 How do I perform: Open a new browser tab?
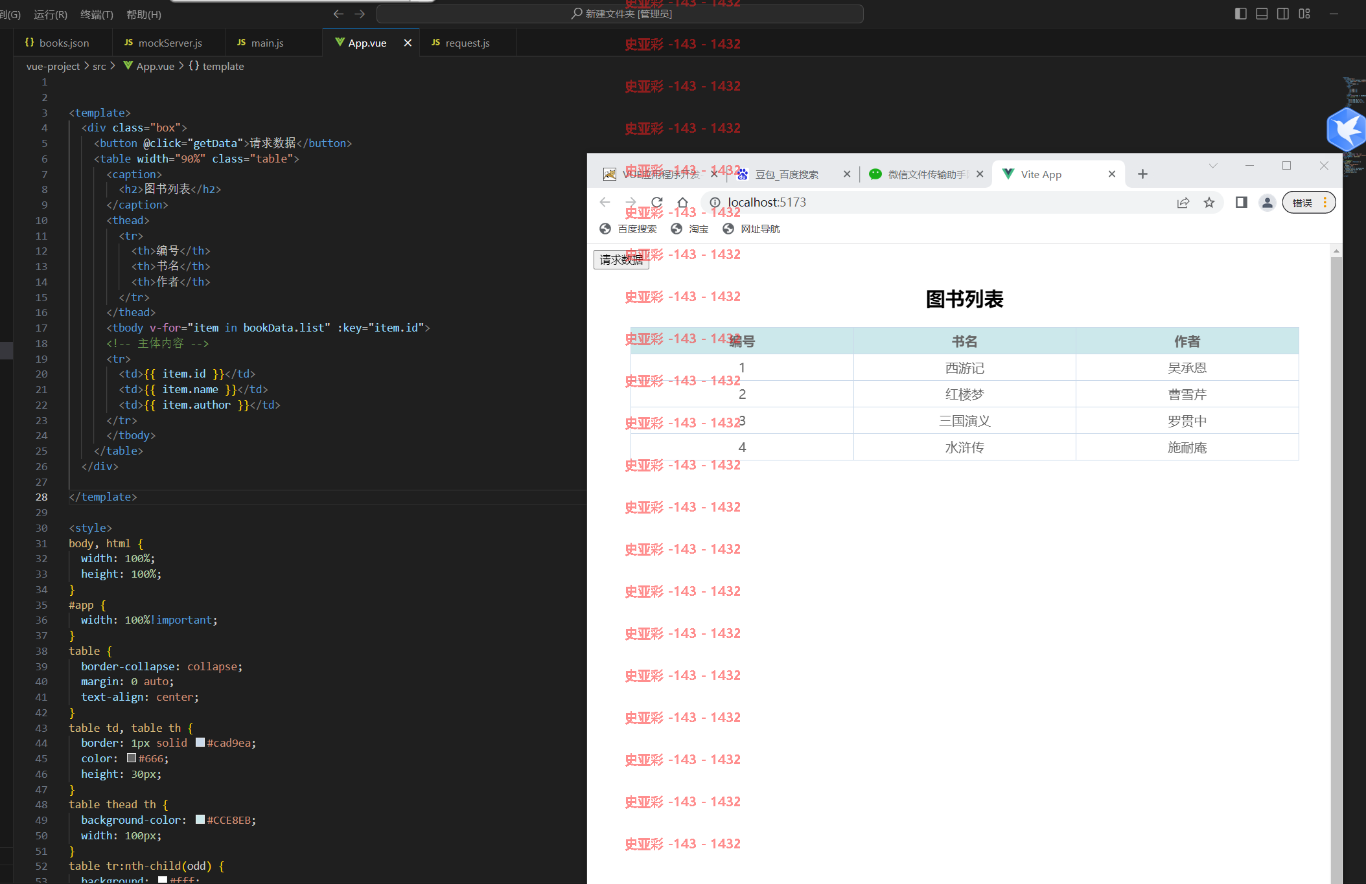pyautogui.click(x=1142, y=174)
